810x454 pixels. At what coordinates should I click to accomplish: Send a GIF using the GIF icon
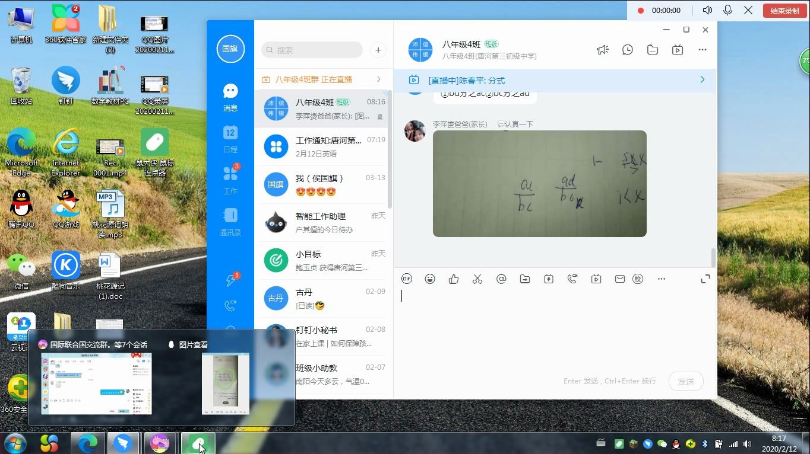(x=406, y=279)
